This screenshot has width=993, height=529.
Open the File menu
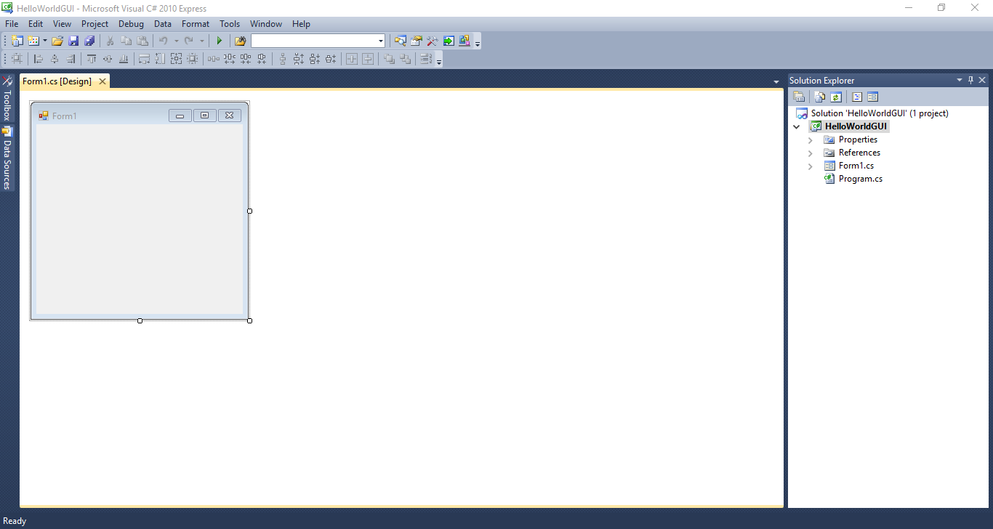pos(12,24)
